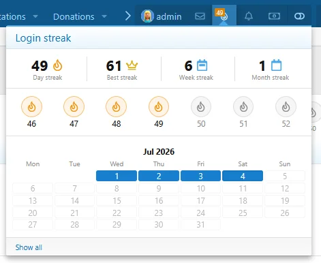Click calendar day 31

tap(200, 225)
